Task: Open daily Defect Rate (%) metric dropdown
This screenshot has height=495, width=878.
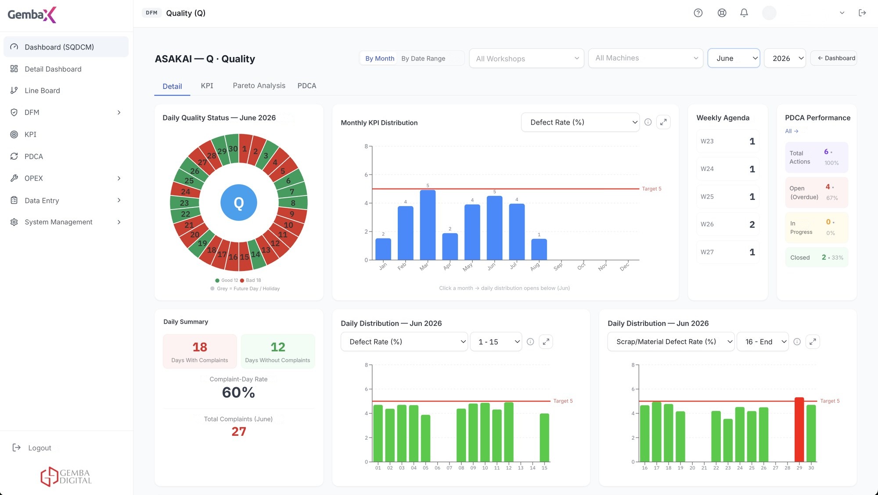Action: click(404, 342)
